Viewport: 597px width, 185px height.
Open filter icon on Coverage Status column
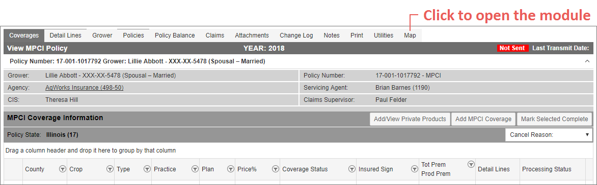[x=351, y=169]
